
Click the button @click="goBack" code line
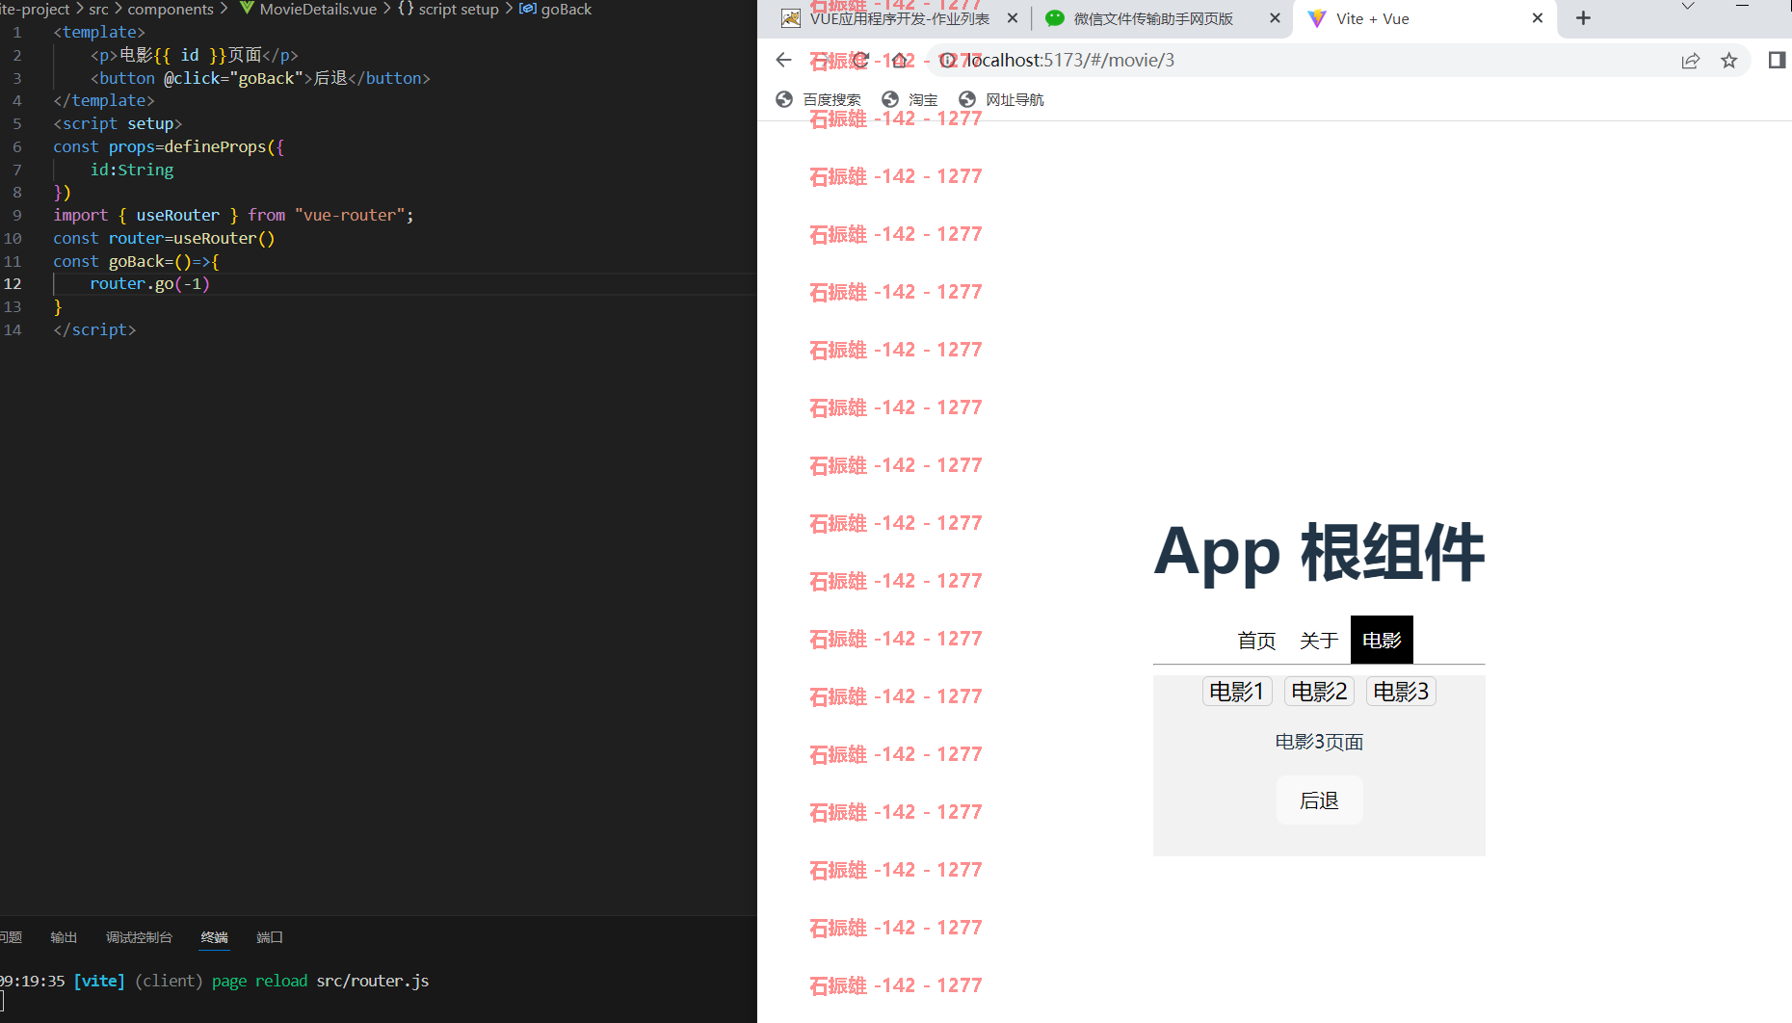(260, 78)
